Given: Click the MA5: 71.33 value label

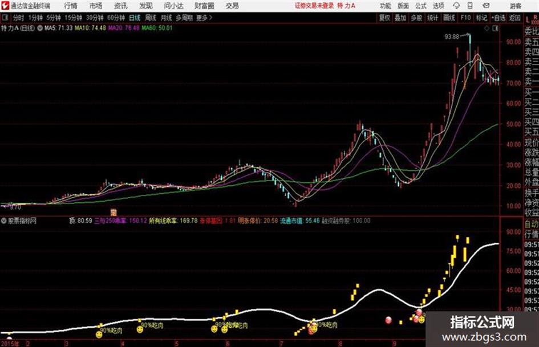Looking at the screenshot, I should click(x=58, y=28).
